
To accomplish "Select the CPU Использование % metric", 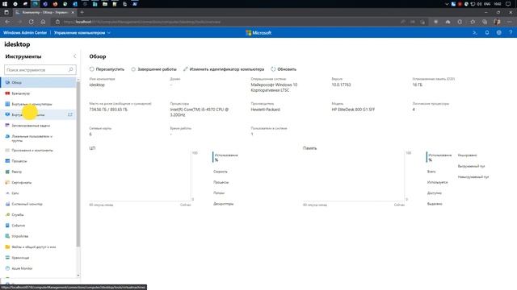I will click(x=226, y=157).
